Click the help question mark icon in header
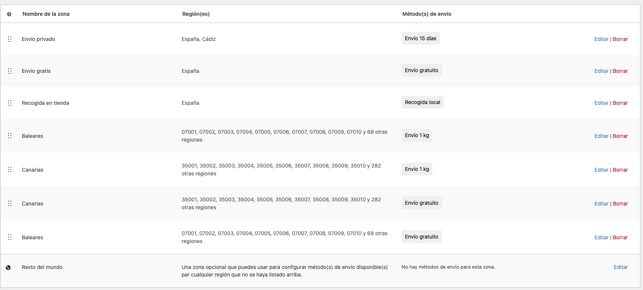The image size is (643, 290). point(9,14)
